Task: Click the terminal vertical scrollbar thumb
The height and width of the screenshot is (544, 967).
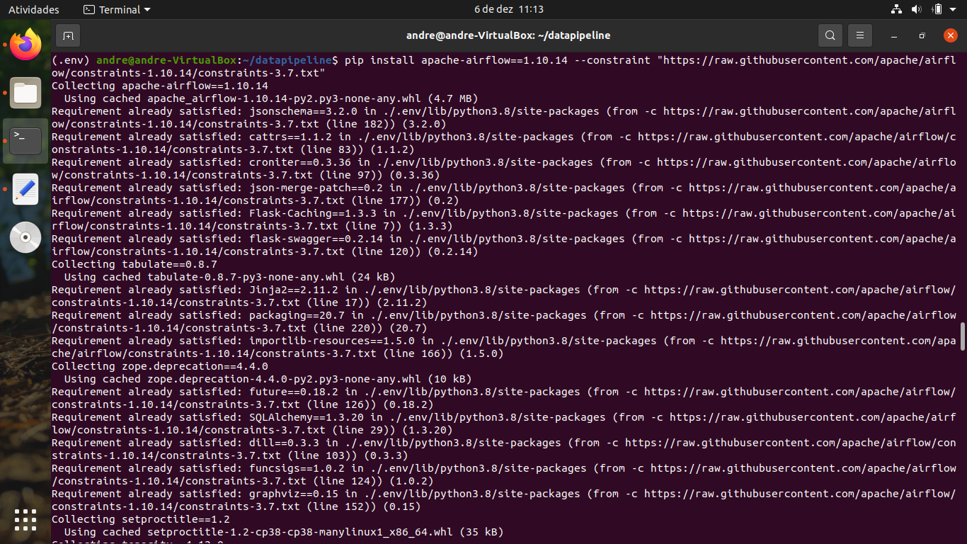Action: tap(962, 336)
